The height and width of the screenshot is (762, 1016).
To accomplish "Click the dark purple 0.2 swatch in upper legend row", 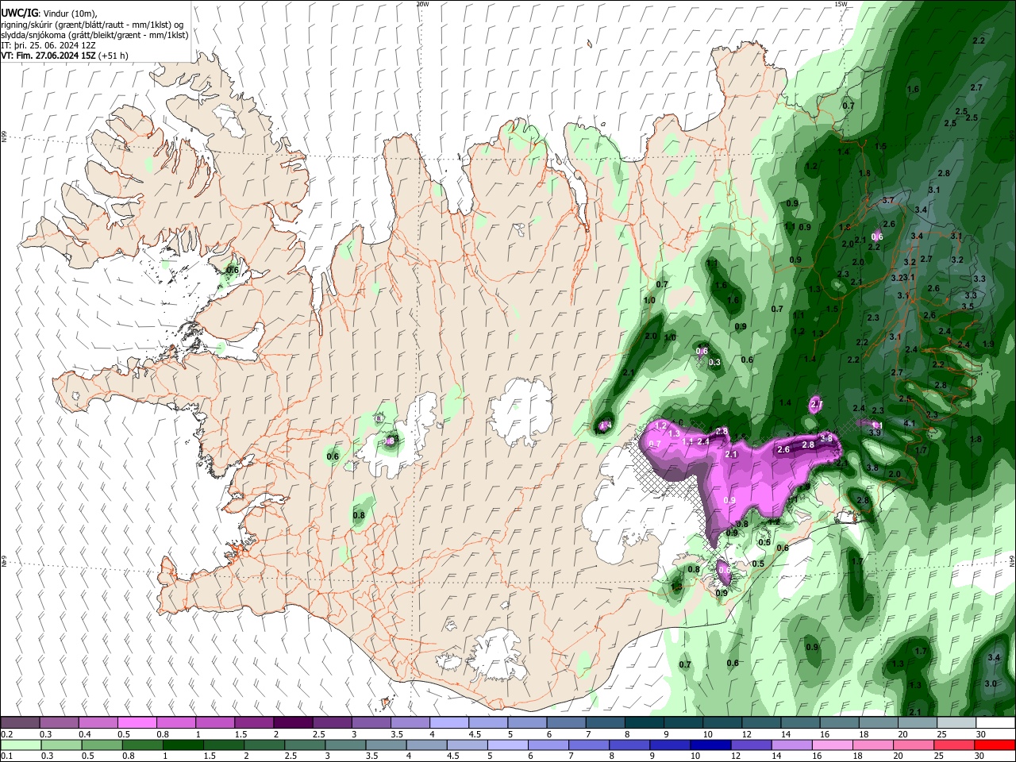I will pyautogui.click(x=20, y=722).
